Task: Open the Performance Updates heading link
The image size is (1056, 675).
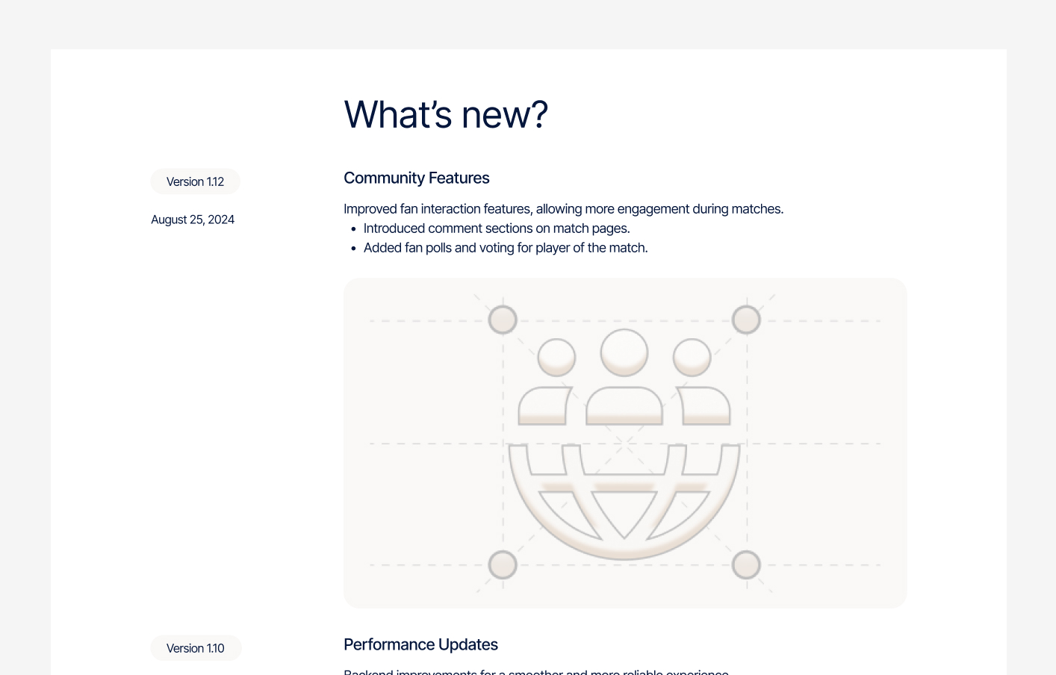Action: 420,644
